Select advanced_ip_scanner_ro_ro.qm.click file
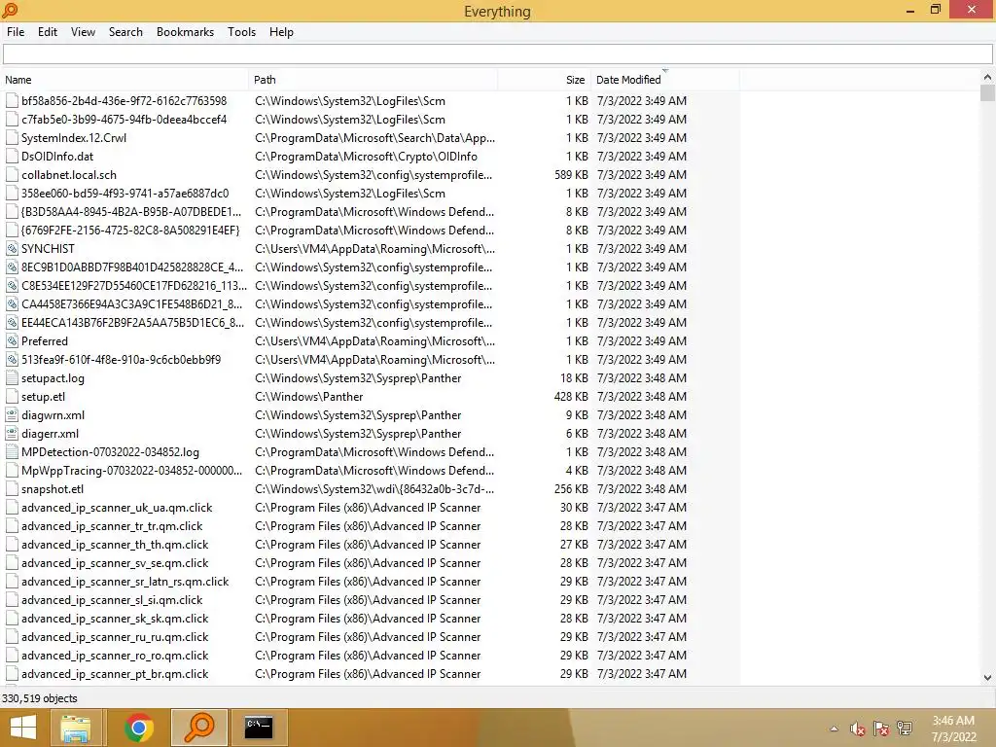The width and height of the screenshot is (996, 747). [x=115, y=656]
